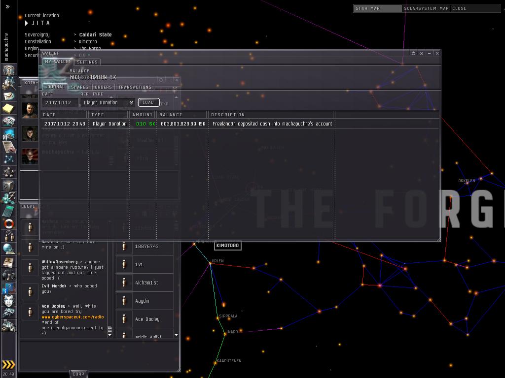Viewport: 505px width, 378px height.
Task: Pin the Wallet window with the pin icon
Action: tap(414, 53)
